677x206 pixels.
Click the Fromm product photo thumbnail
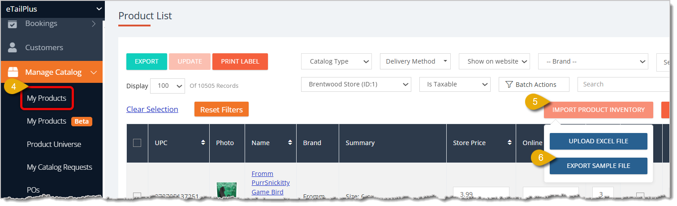click(x=227, y=190)
